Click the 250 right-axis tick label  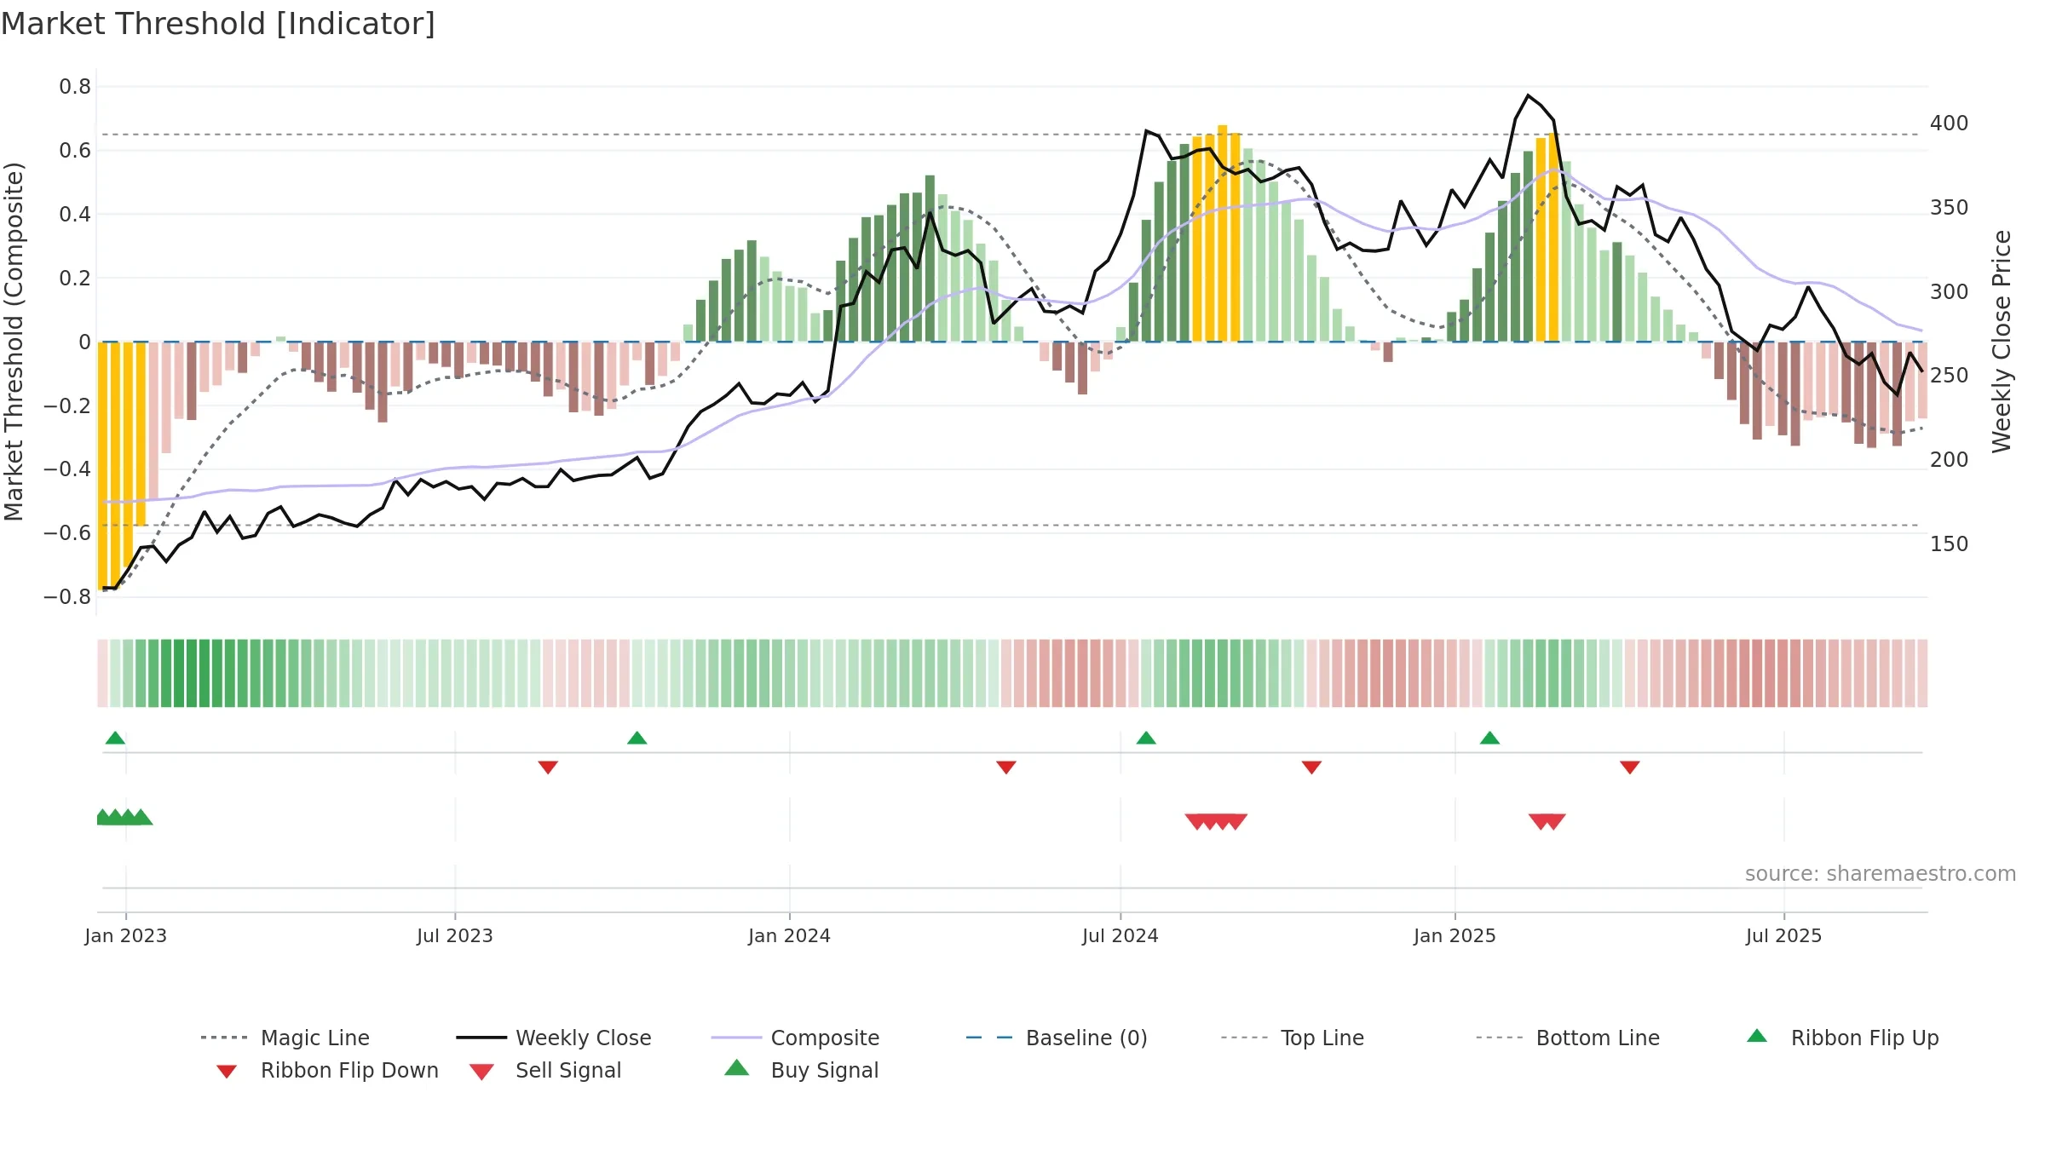(x=1949, y=376)
